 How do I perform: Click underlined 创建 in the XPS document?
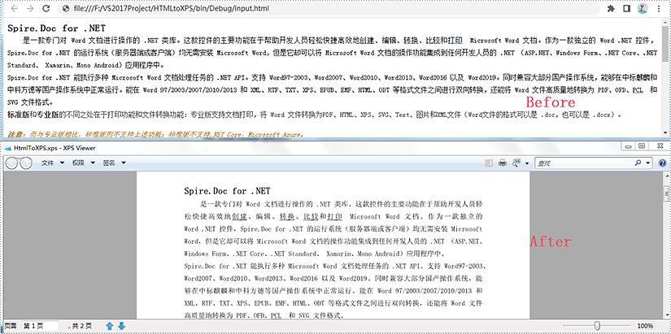(x=239, y=216)
